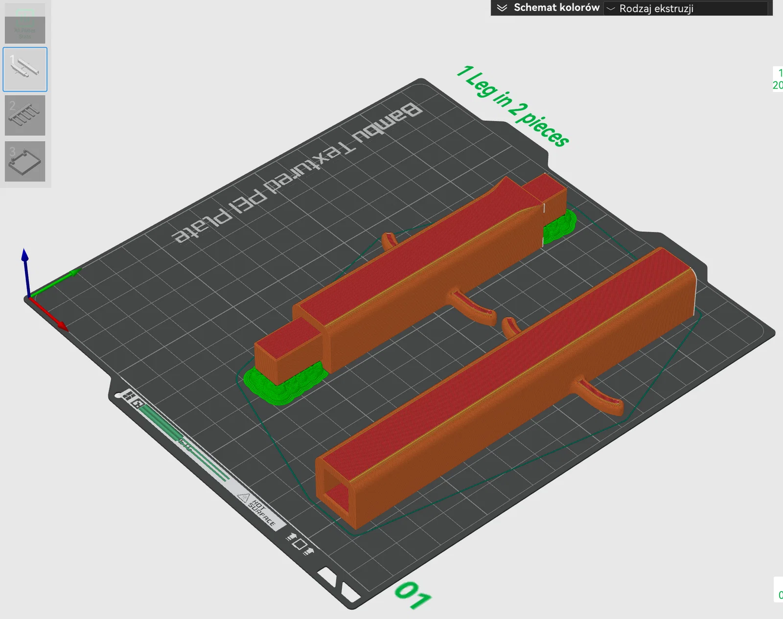Click the green Y axis arrow
This screenshot has width=783, height=619.
click(55, 282)
